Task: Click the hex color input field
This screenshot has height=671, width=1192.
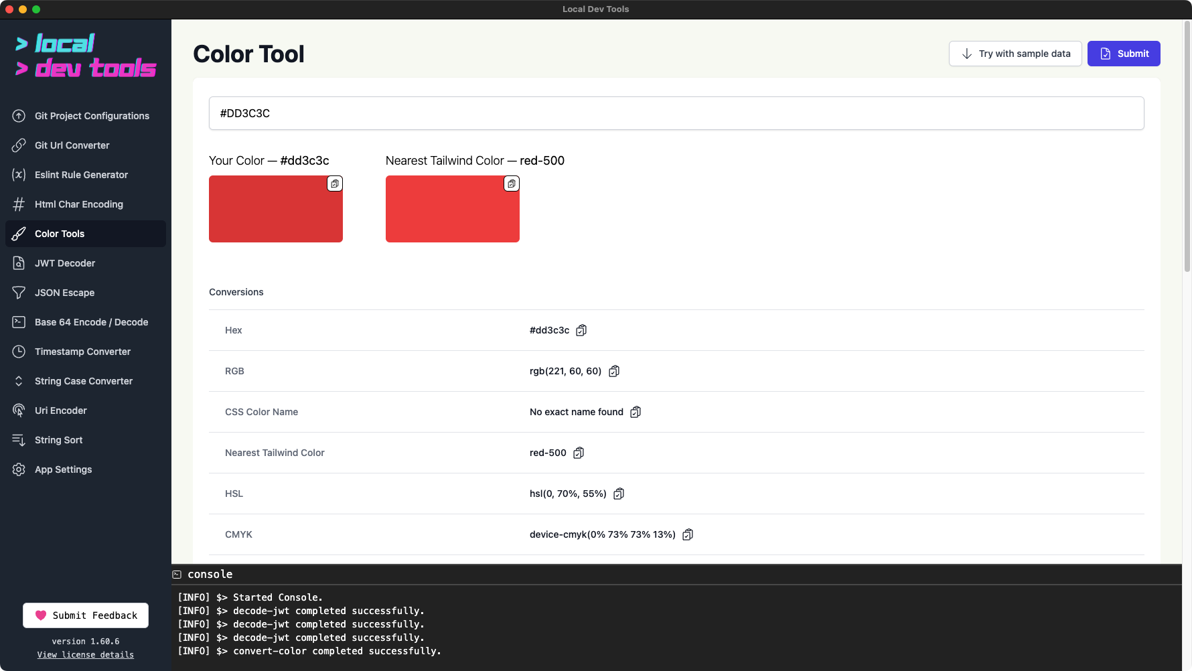Action: click(x=676, y=113)
